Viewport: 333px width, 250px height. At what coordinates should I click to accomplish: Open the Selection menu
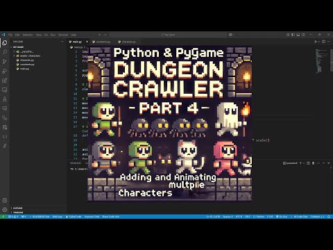point(28,35)
